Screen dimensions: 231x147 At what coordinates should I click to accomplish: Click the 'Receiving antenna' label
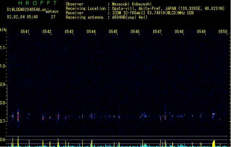(x=84, y=17)
